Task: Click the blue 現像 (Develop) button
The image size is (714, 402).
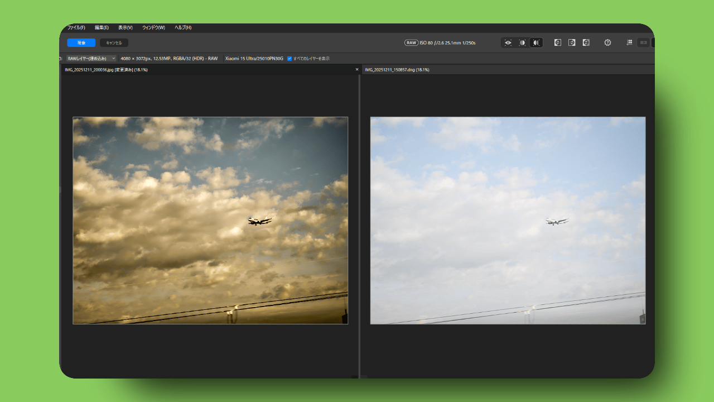Action: [x=81, y=42]
